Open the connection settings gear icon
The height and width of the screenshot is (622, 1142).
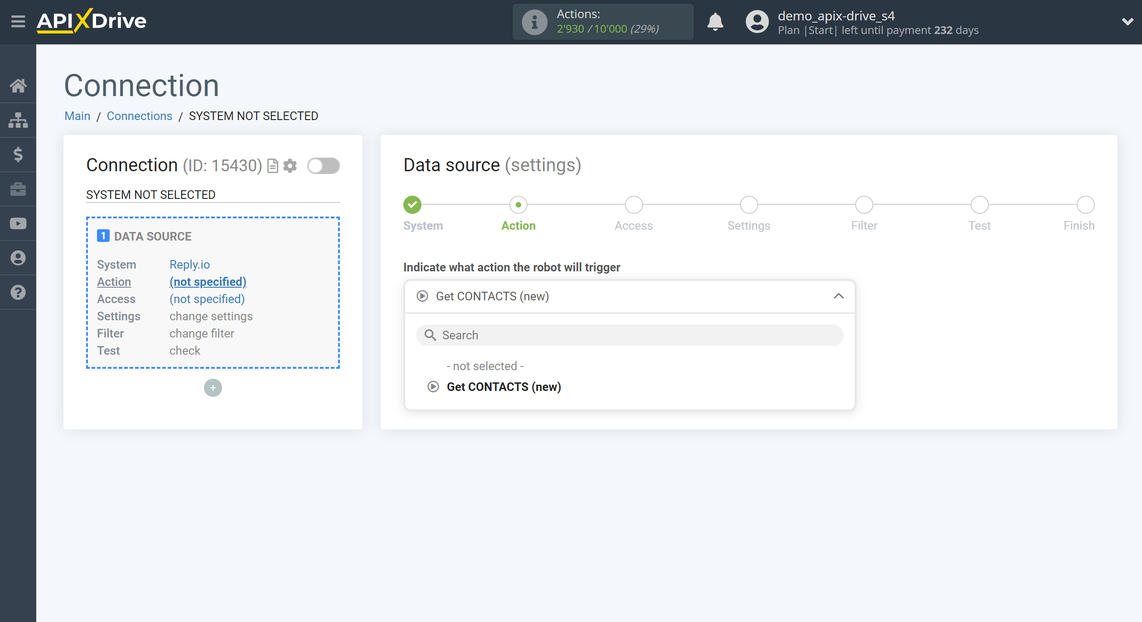(x=290, y=165)
